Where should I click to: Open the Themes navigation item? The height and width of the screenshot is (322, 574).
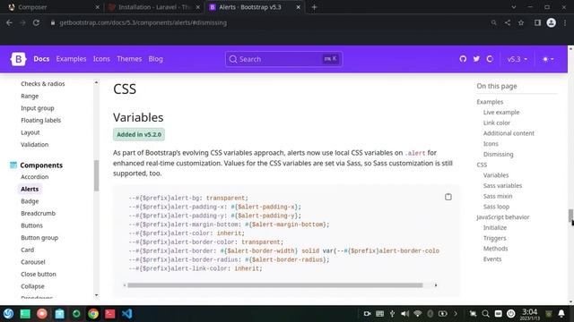pos(129,59)
